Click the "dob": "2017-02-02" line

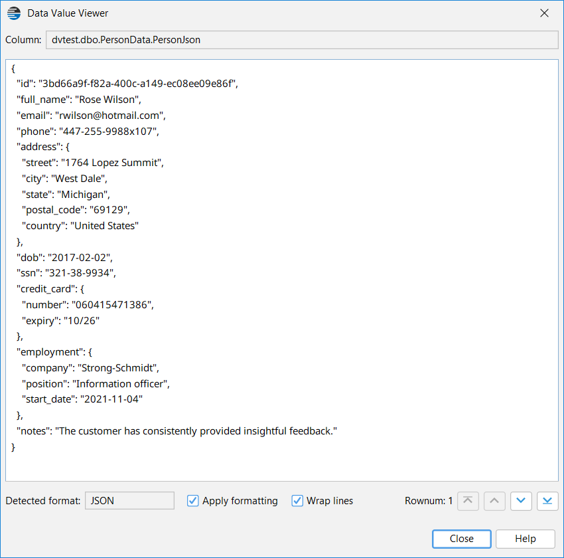click(x=65, y=257)
